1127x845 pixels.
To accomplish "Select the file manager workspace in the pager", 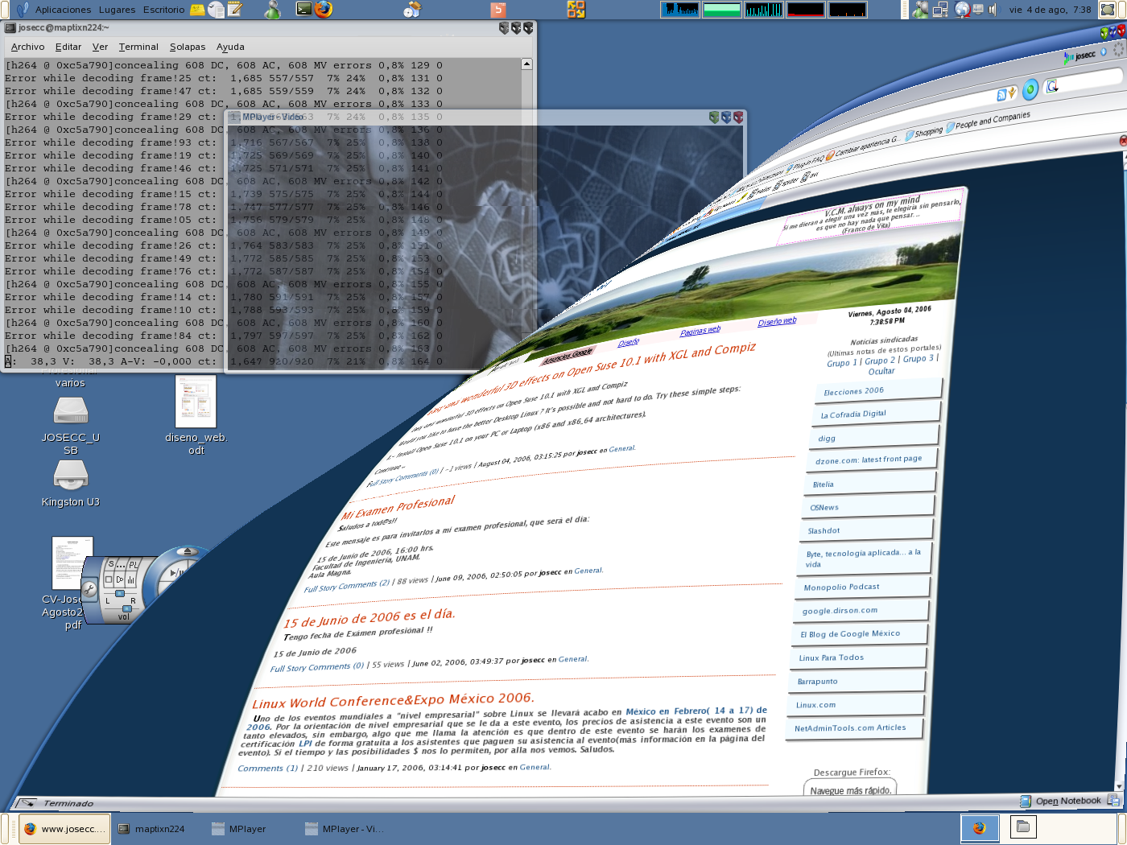I will tap(1023, 826).
